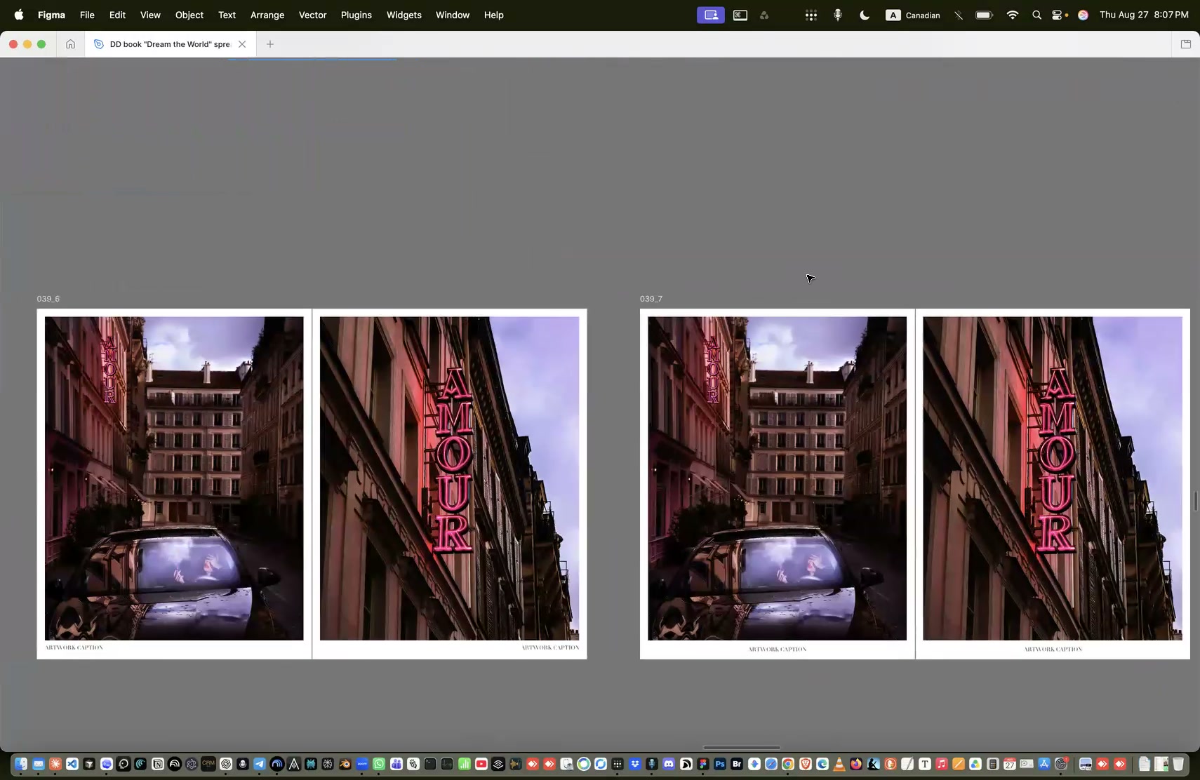Open a new Figma tab with plus
The width and height of the screenshot is (1200, 780).
point(270,44)
